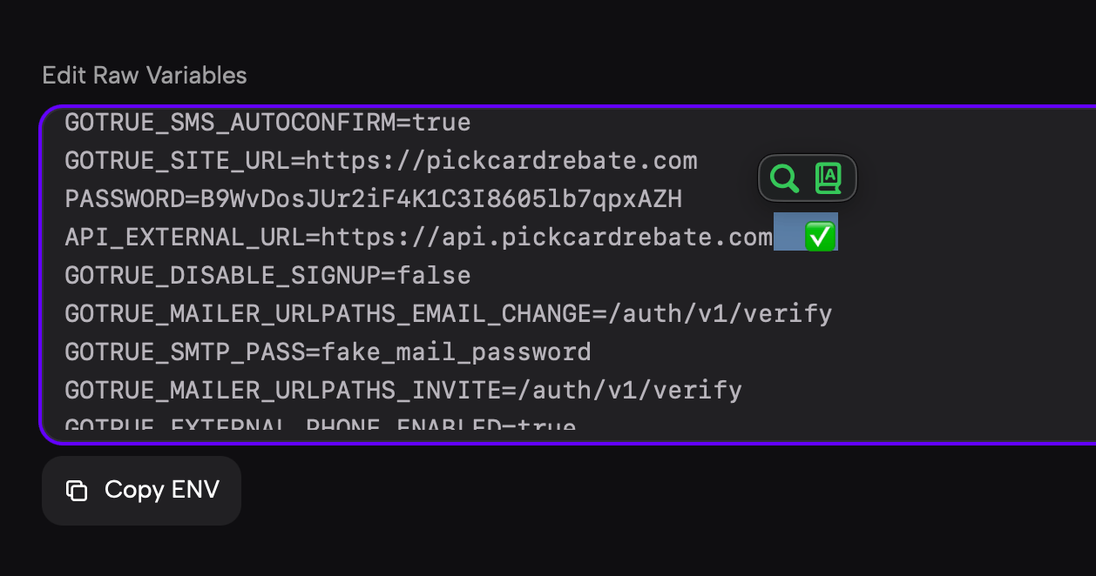Click the copy icon beside Copy ENV
The width and height of the screenshot is (1096, 576).
[77, 491]
